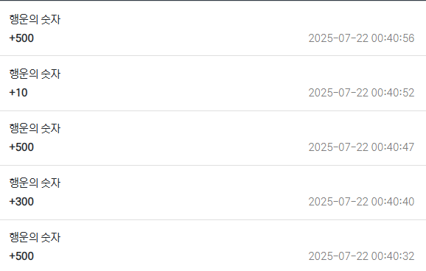Click the timestamp 2025-07-22 00:40:40
Viewport: 426px width, 271px height.
click(361, 202)
